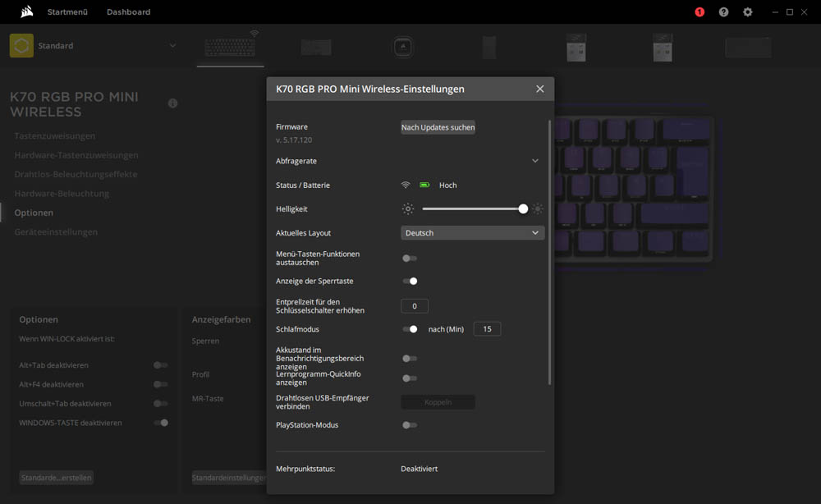The image size is (821, 504).
Task: Click the yellow Standard profile icon
Action: pyautogui.click(x=21, y=45)
